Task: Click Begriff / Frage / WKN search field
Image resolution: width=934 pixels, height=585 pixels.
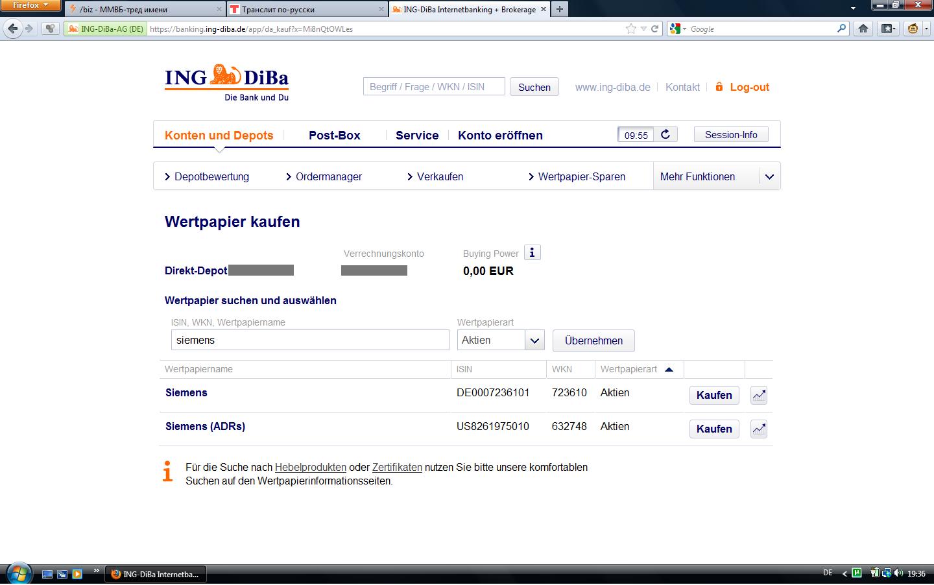Action: (434, 86)
